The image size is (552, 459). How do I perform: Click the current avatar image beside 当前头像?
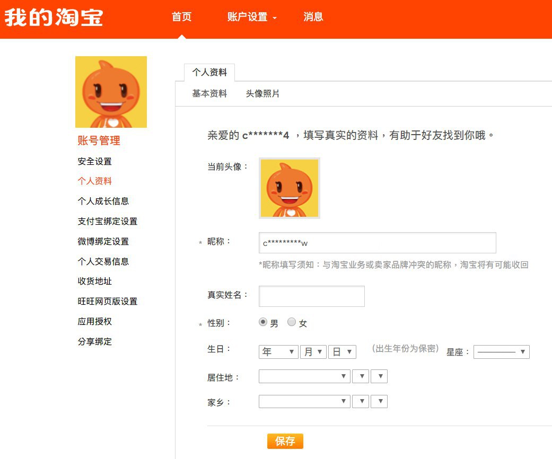click(290, 188)
